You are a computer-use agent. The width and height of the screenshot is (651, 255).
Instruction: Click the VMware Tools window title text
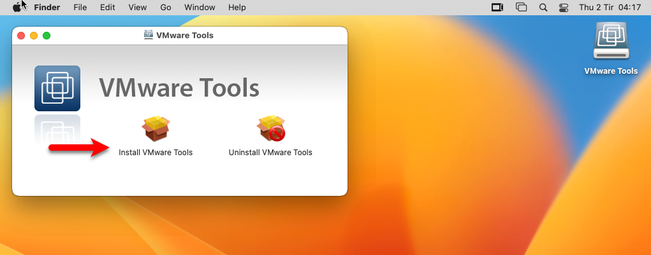(x=185, y=35)
